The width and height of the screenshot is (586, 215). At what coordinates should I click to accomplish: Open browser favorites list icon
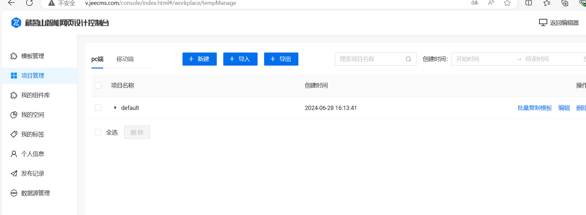(x=547, y=3)
